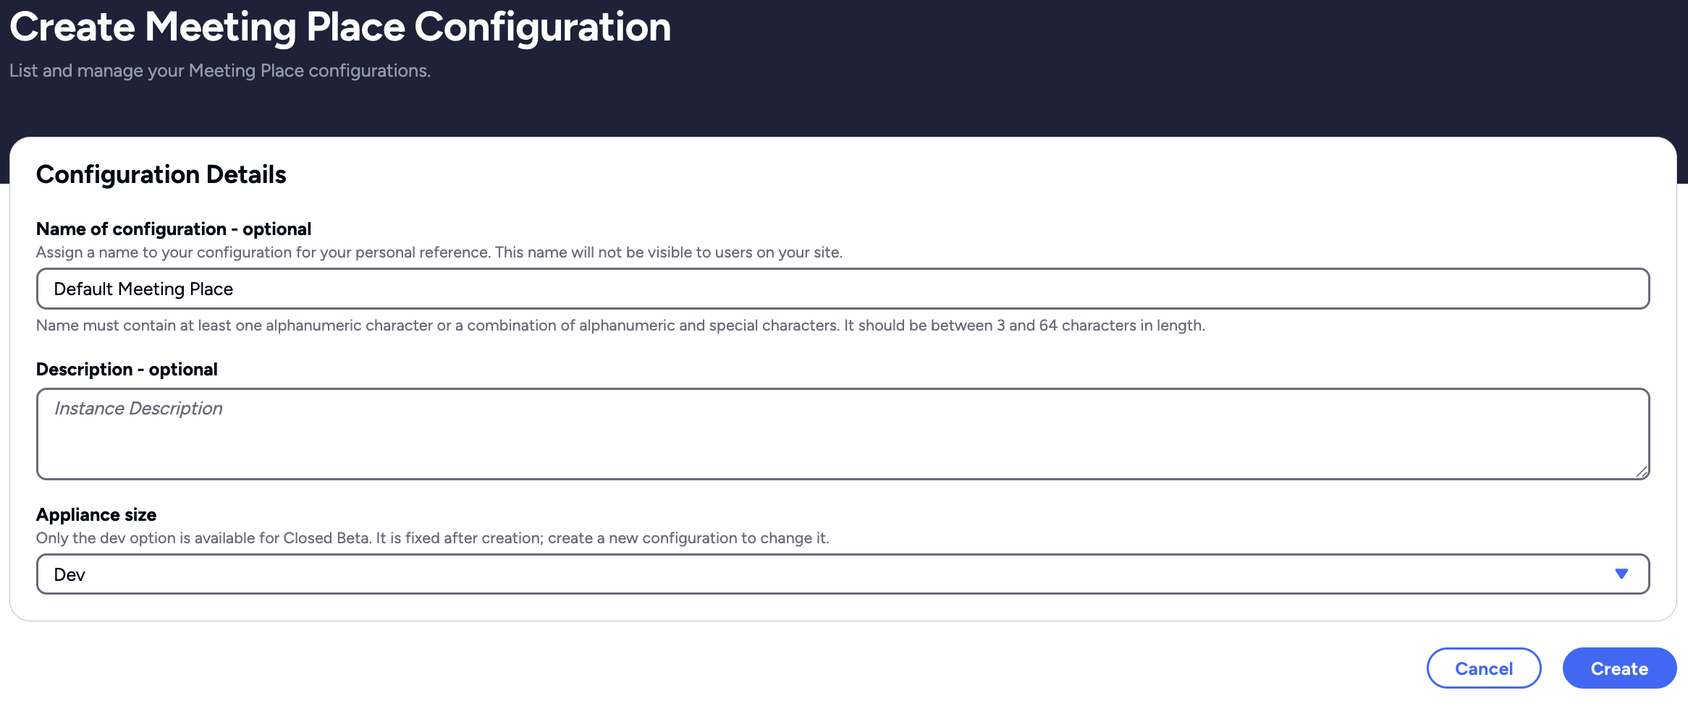This screenshot has height=706, width=1688.
Task: Click the blue dropdown arrow icon
Action: [x=1621, y=574]
